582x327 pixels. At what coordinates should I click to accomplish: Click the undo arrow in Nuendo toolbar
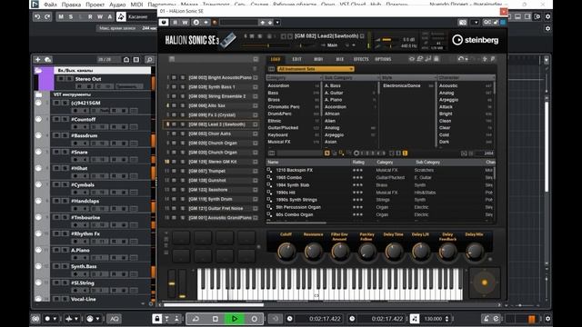tap(37, 16)
